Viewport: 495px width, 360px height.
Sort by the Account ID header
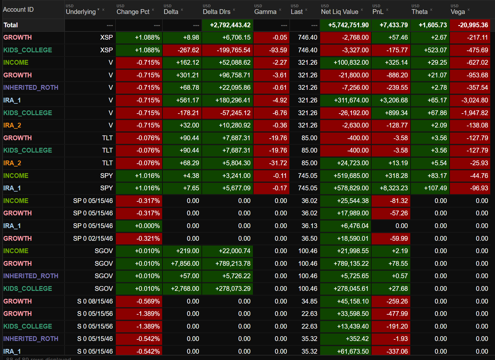[x=18, y=10]
